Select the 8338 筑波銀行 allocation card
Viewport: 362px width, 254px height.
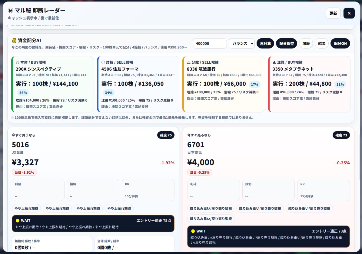click(x=224, y=84)
